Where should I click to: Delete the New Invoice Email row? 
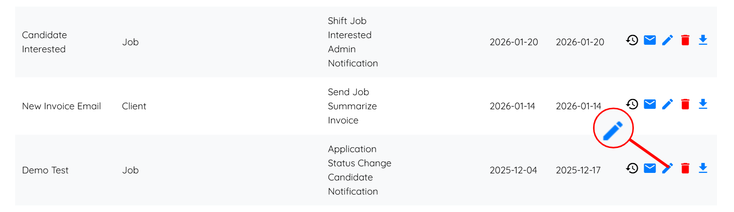click(x=685, y=104)
